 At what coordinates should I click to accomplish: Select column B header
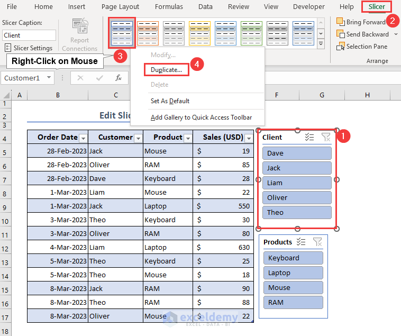point(58,95)
